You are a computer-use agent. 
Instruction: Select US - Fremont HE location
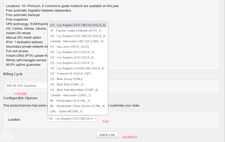pos(71,74)
